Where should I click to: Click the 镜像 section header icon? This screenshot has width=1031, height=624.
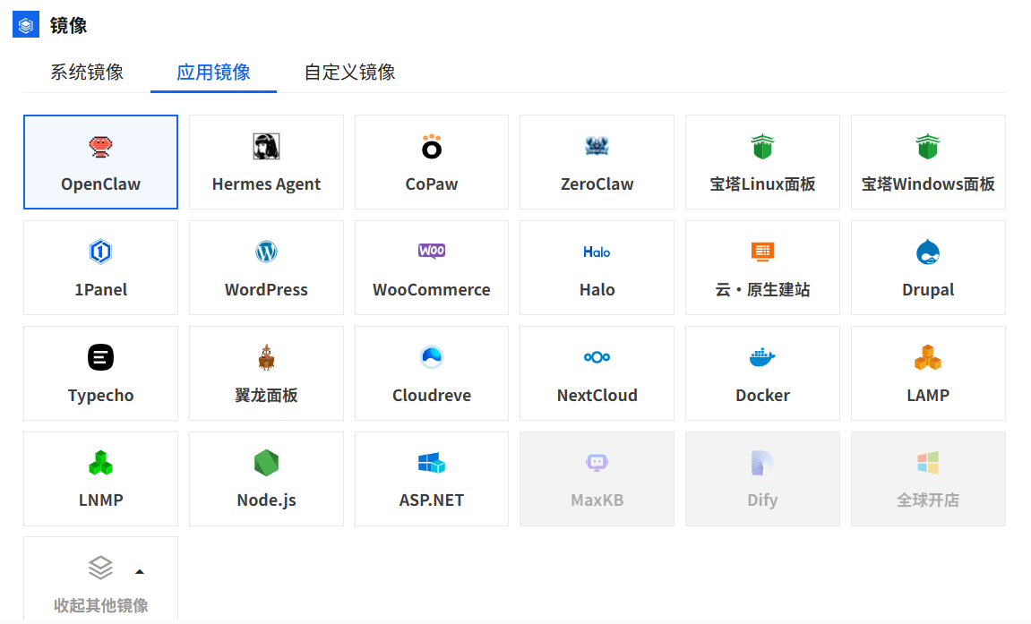[x=26, y=25]
